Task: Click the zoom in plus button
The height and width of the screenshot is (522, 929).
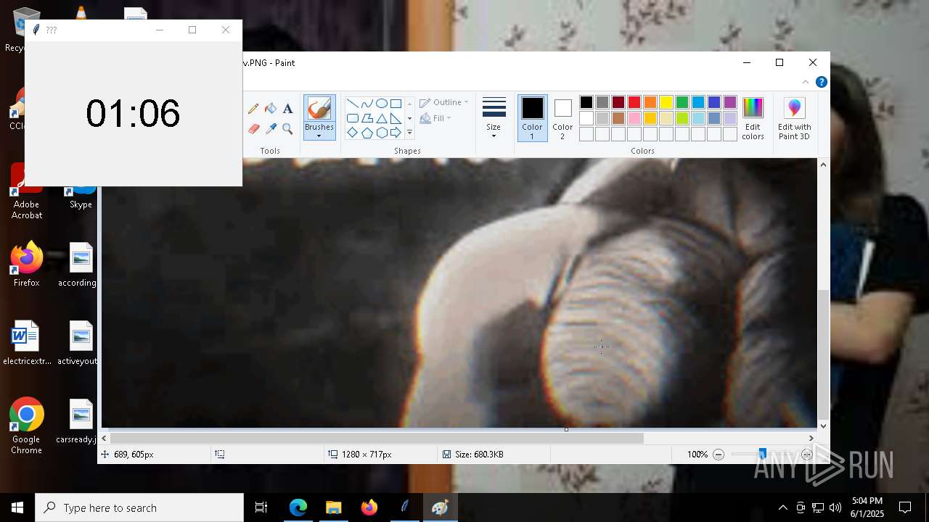Action: coord(807,455)
